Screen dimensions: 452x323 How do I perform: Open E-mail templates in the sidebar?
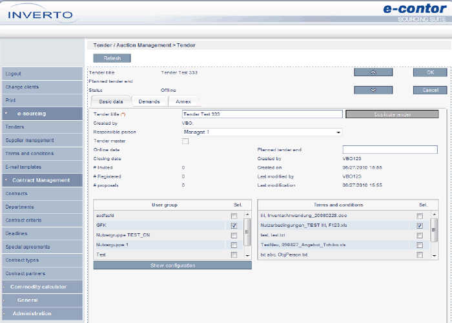pyautogui.click(x=42, y=167)
